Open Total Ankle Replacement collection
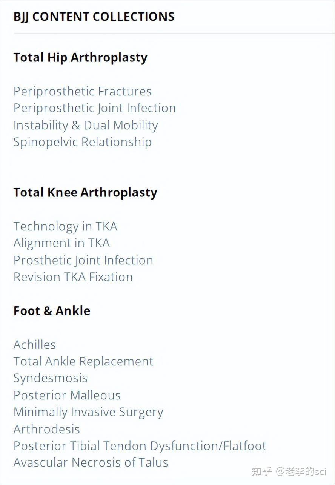The image size is (335, 485). coord(83,361)
